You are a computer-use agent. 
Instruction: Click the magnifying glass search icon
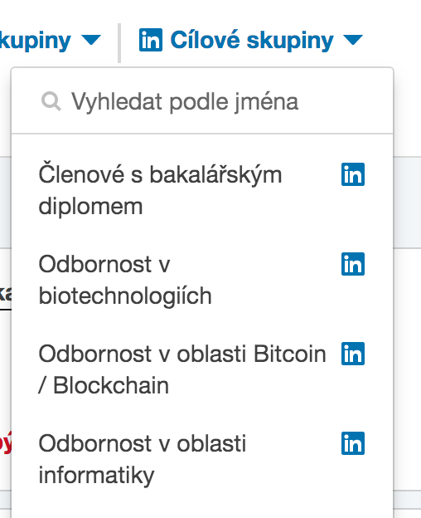[51, 101]
